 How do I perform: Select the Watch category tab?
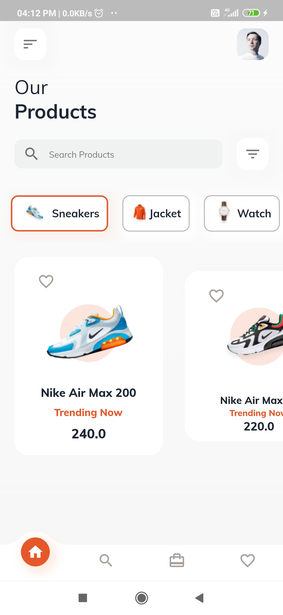pyautogui.click(x=242, y=213)
